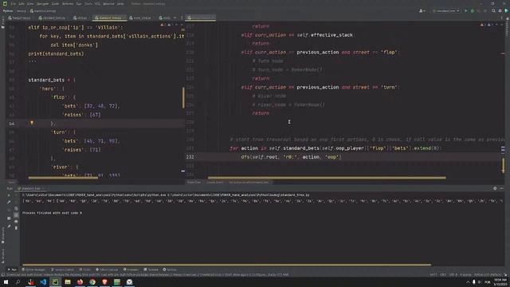Click the print icon in Run panel

[16, 222]
